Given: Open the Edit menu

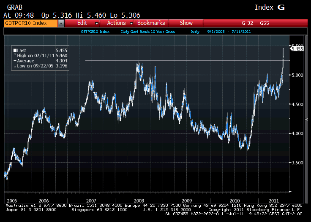Looking at the screenshot, I should 82,23.
